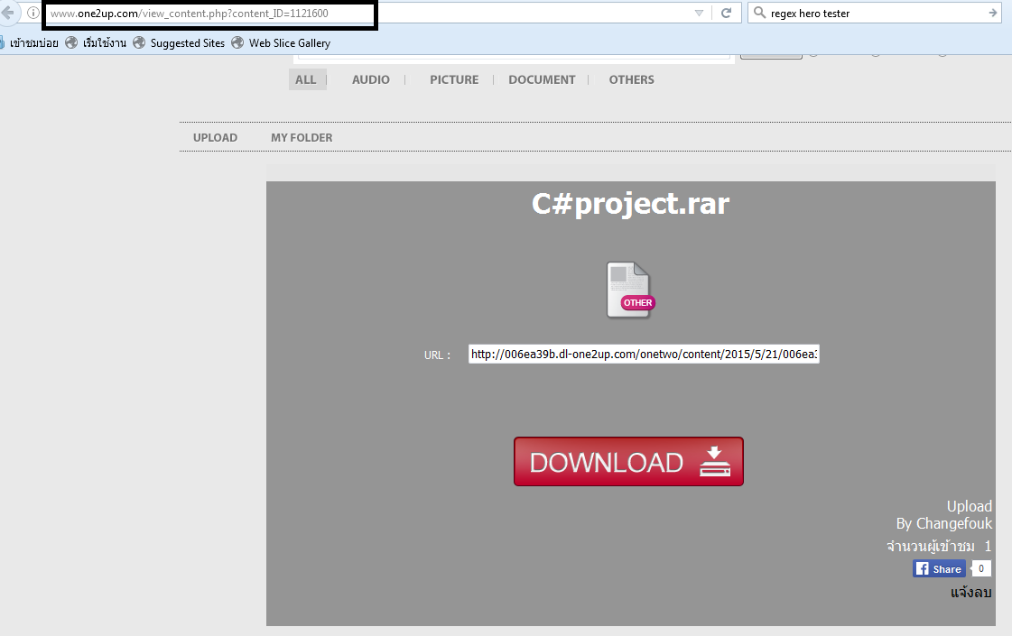Click the จำนวนผู้เข้าชม view count
The height and width of the screenshot is (636, 1012).
pos(938,547)
